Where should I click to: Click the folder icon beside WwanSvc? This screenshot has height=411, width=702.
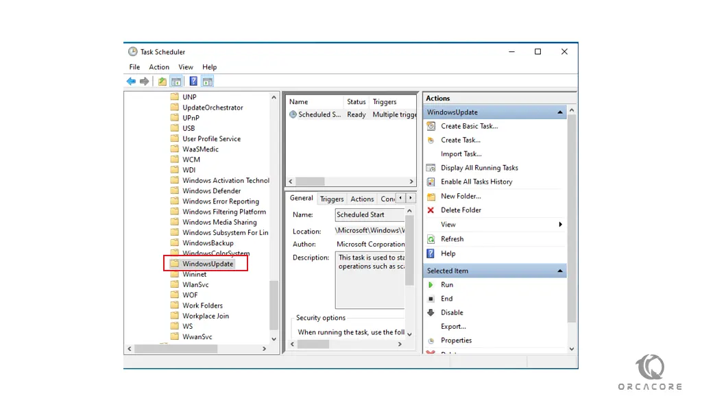click(175, 337)
